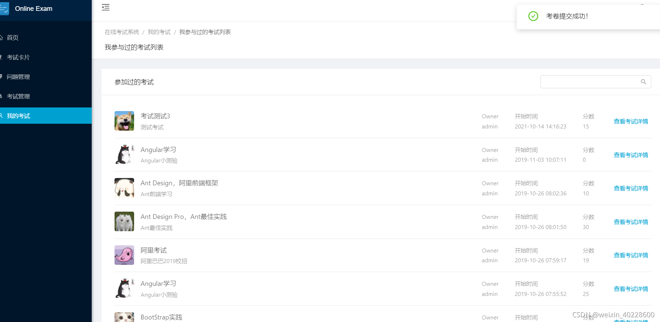
Task: Click the start time 2021-10-14 14:16:23
Action: 540,127
